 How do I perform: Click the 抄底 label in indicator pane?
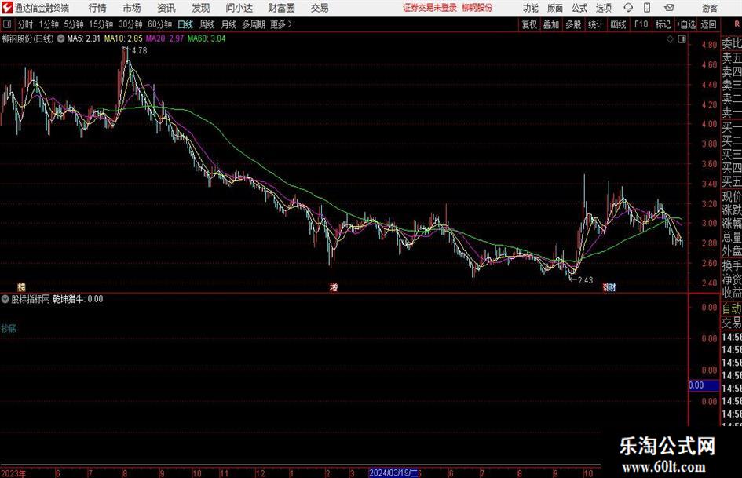click(x=9, y=328)
